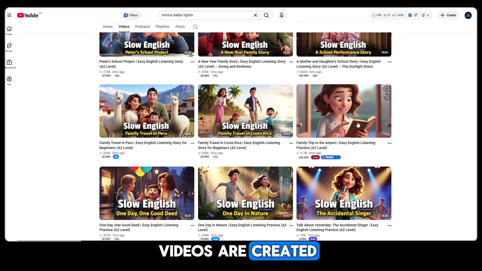
Task: Open more options for The Accidental Singer
Action: [x=390, y=225]
